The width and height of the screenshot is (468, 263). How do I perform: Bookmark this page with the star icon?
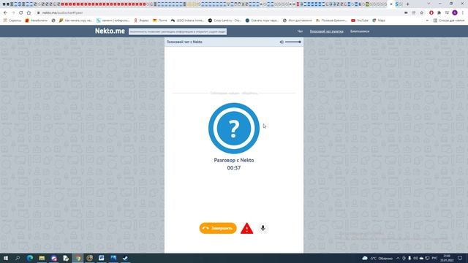point(421,13)
